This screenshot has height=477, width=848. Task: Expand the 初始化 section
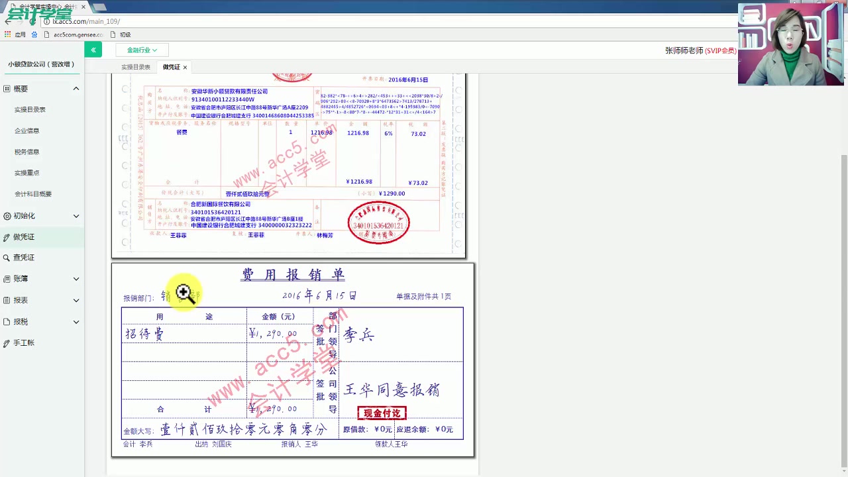(76, 215)
